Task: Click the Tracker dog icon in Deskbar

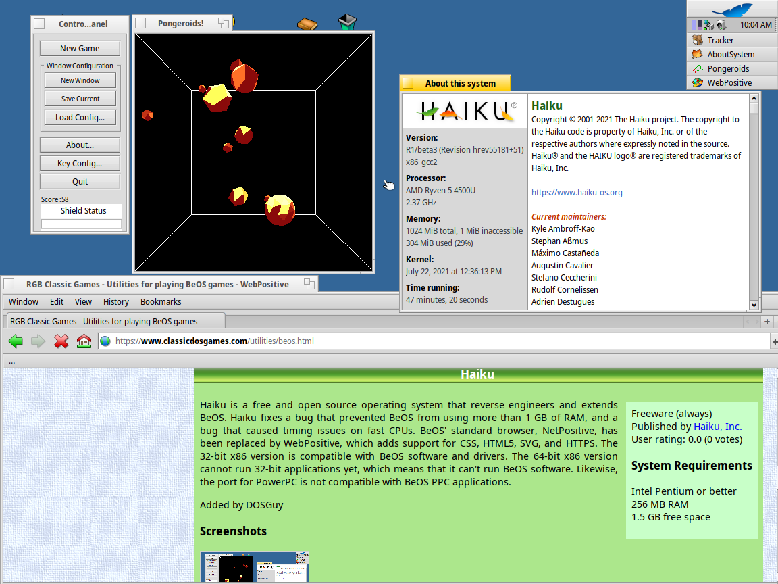Action: [x=698, y=41]
